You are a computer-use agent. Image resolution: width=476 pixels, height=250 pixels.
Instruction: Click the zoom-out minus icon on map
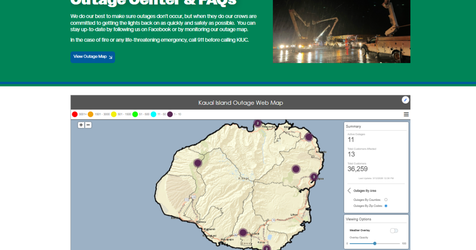tap(88, 125)
